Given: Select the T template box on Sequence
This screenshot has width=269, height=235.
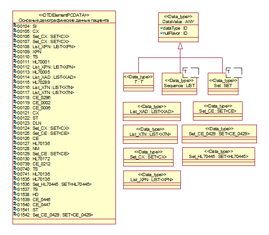Looking at the screenshot, I should [x=191, y=73].
